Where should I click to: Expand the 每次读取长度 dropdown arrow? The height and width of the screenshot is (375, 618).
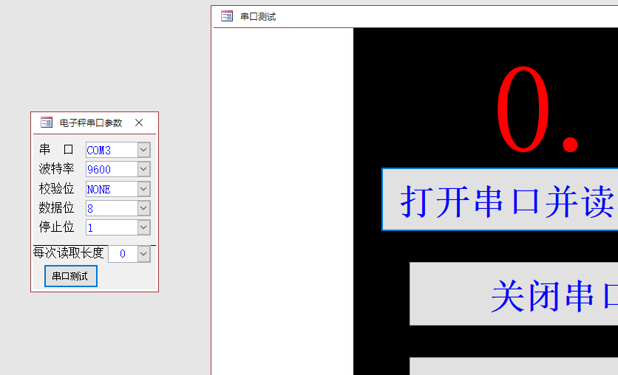[144, 254]
